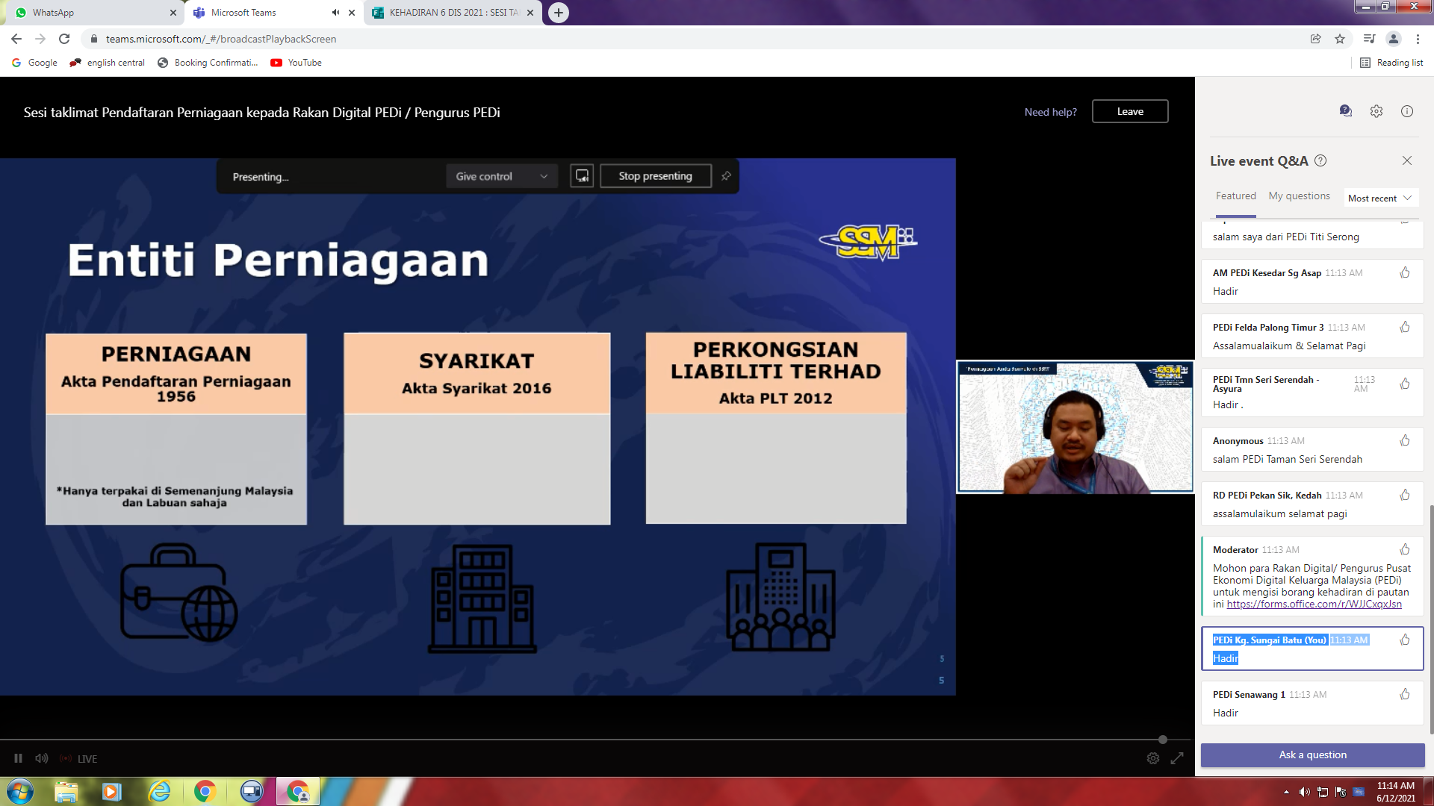Expand the Most recent sort dropdown
1434x806 pixels.
tap(1379, 198)
